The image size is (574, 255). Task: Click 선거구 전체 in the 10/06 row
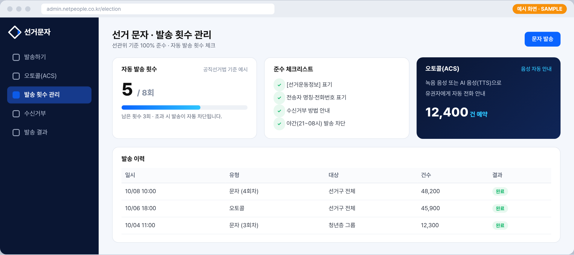click(342, 208)
